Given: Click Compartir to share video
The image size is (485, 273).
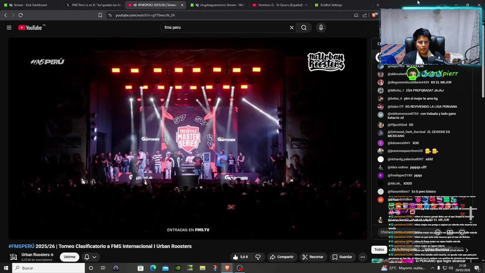Looking at the screenshot, I should click(282, 257).
